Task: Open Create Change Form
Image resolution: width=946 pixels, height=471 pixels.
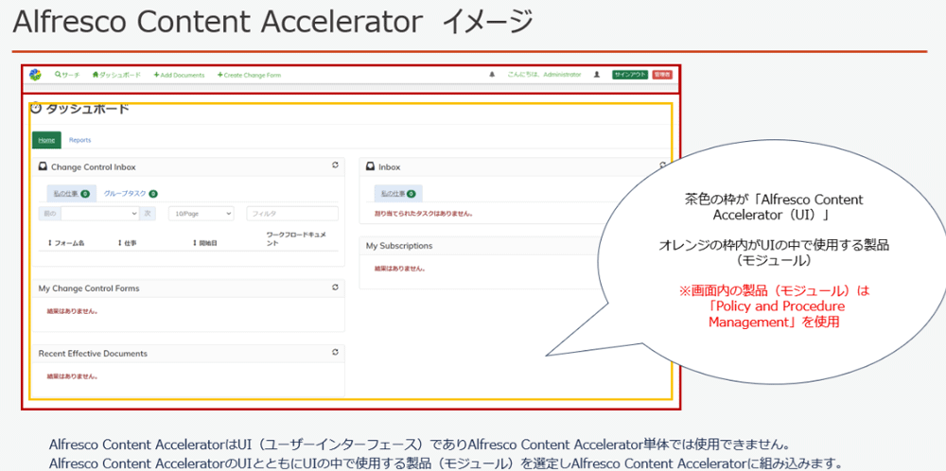Action: click(249, 75)
